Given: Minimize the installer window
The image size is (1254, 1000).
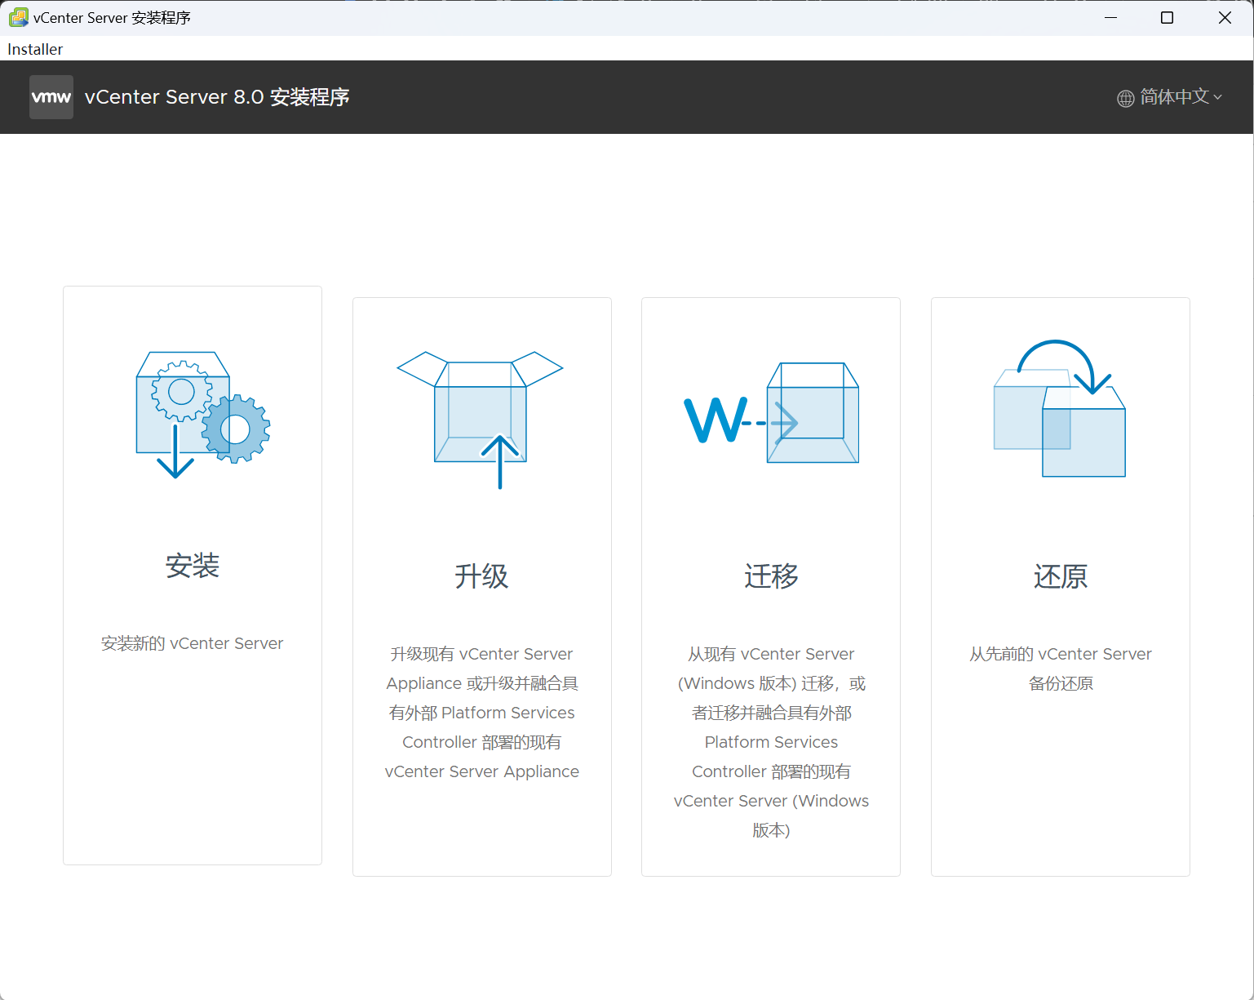Looking at the screenshot, I should tap(1110, 17).
